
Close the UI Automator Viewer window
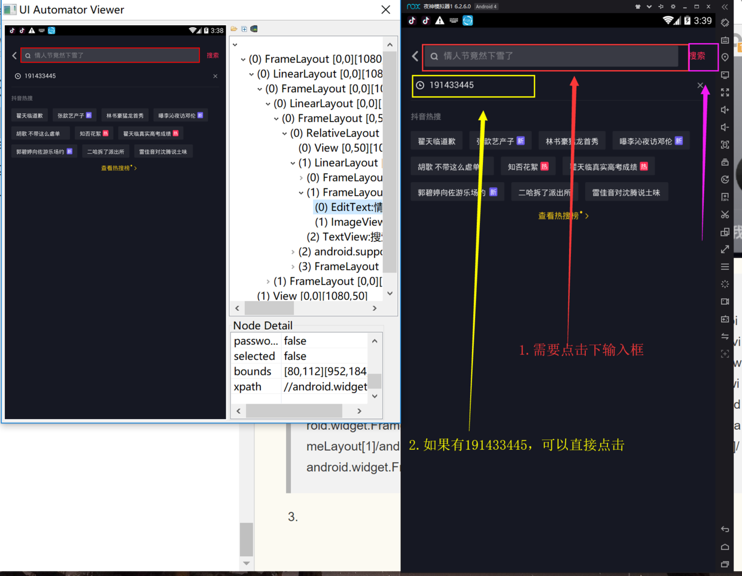click(x=386, y=10)
